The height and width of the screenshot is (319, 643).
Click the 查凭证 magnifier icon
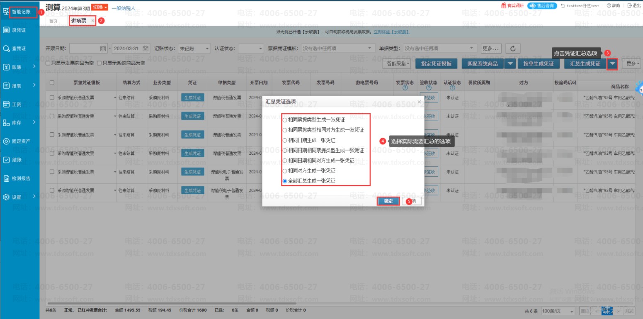pyautogui.click(x=6, y=49)
